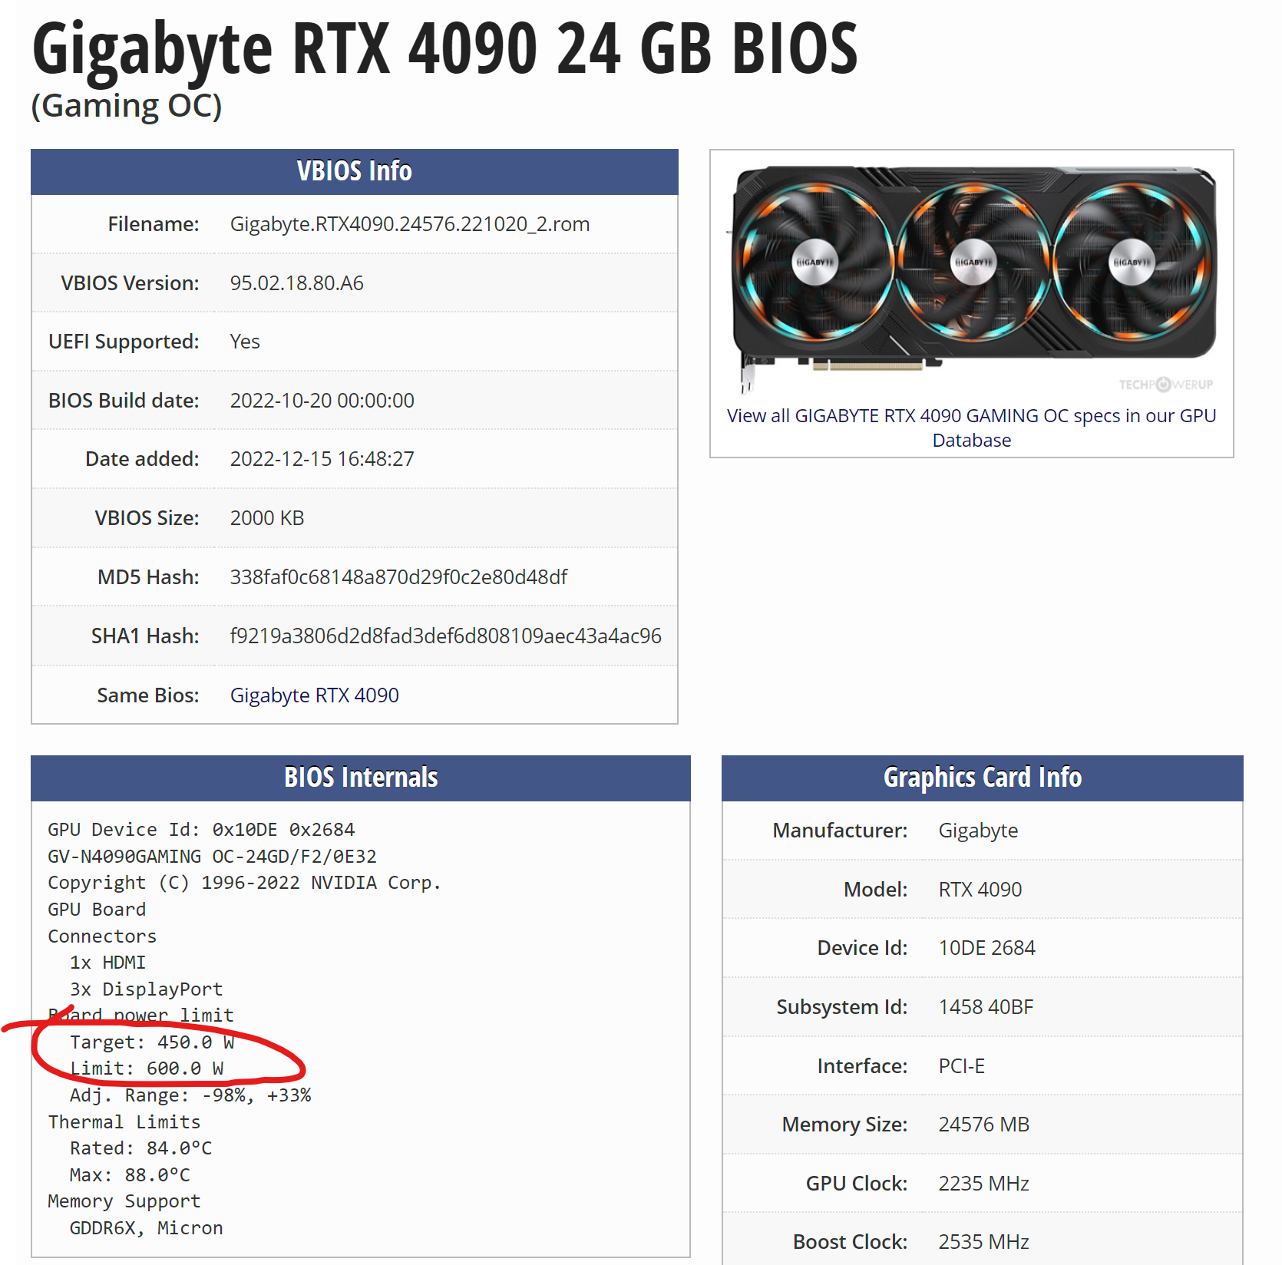Click the VBIOS Info section header
Image resolution: width=1282 pixels, height=1265 pixels.
(354, 171)
